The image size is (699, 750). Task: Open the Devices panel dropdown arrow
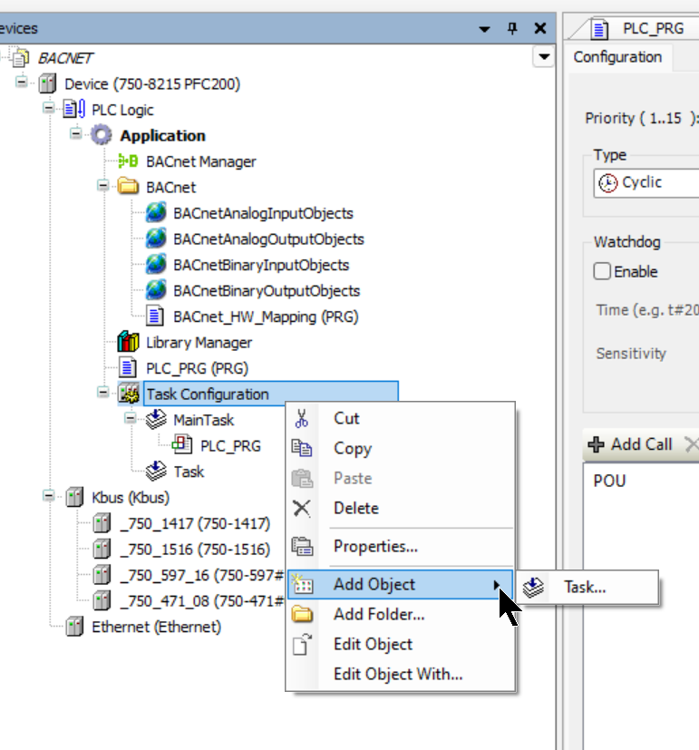(484, 29)
